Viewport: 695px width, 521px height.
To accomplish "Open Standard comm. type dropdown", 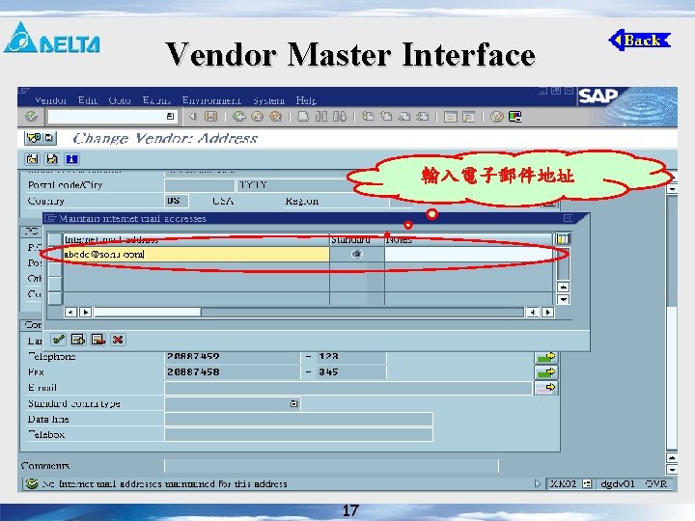I will [293, 403].
